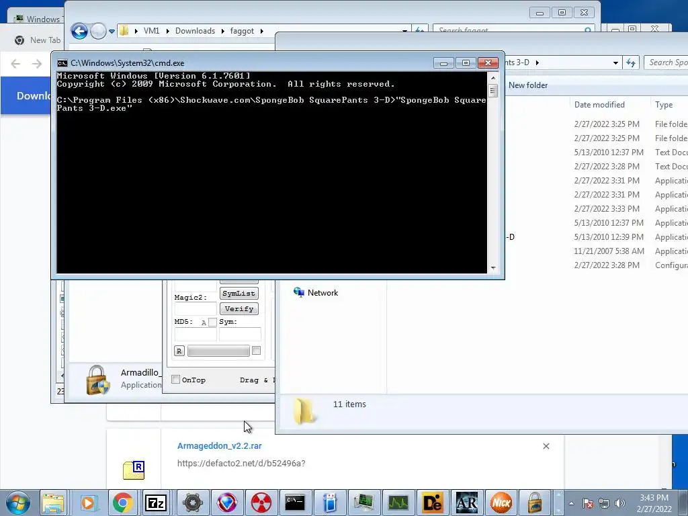Open the green graph monitor app on taskbar
This screenshot has height=516, width=688.
click(x=398, y=503)
